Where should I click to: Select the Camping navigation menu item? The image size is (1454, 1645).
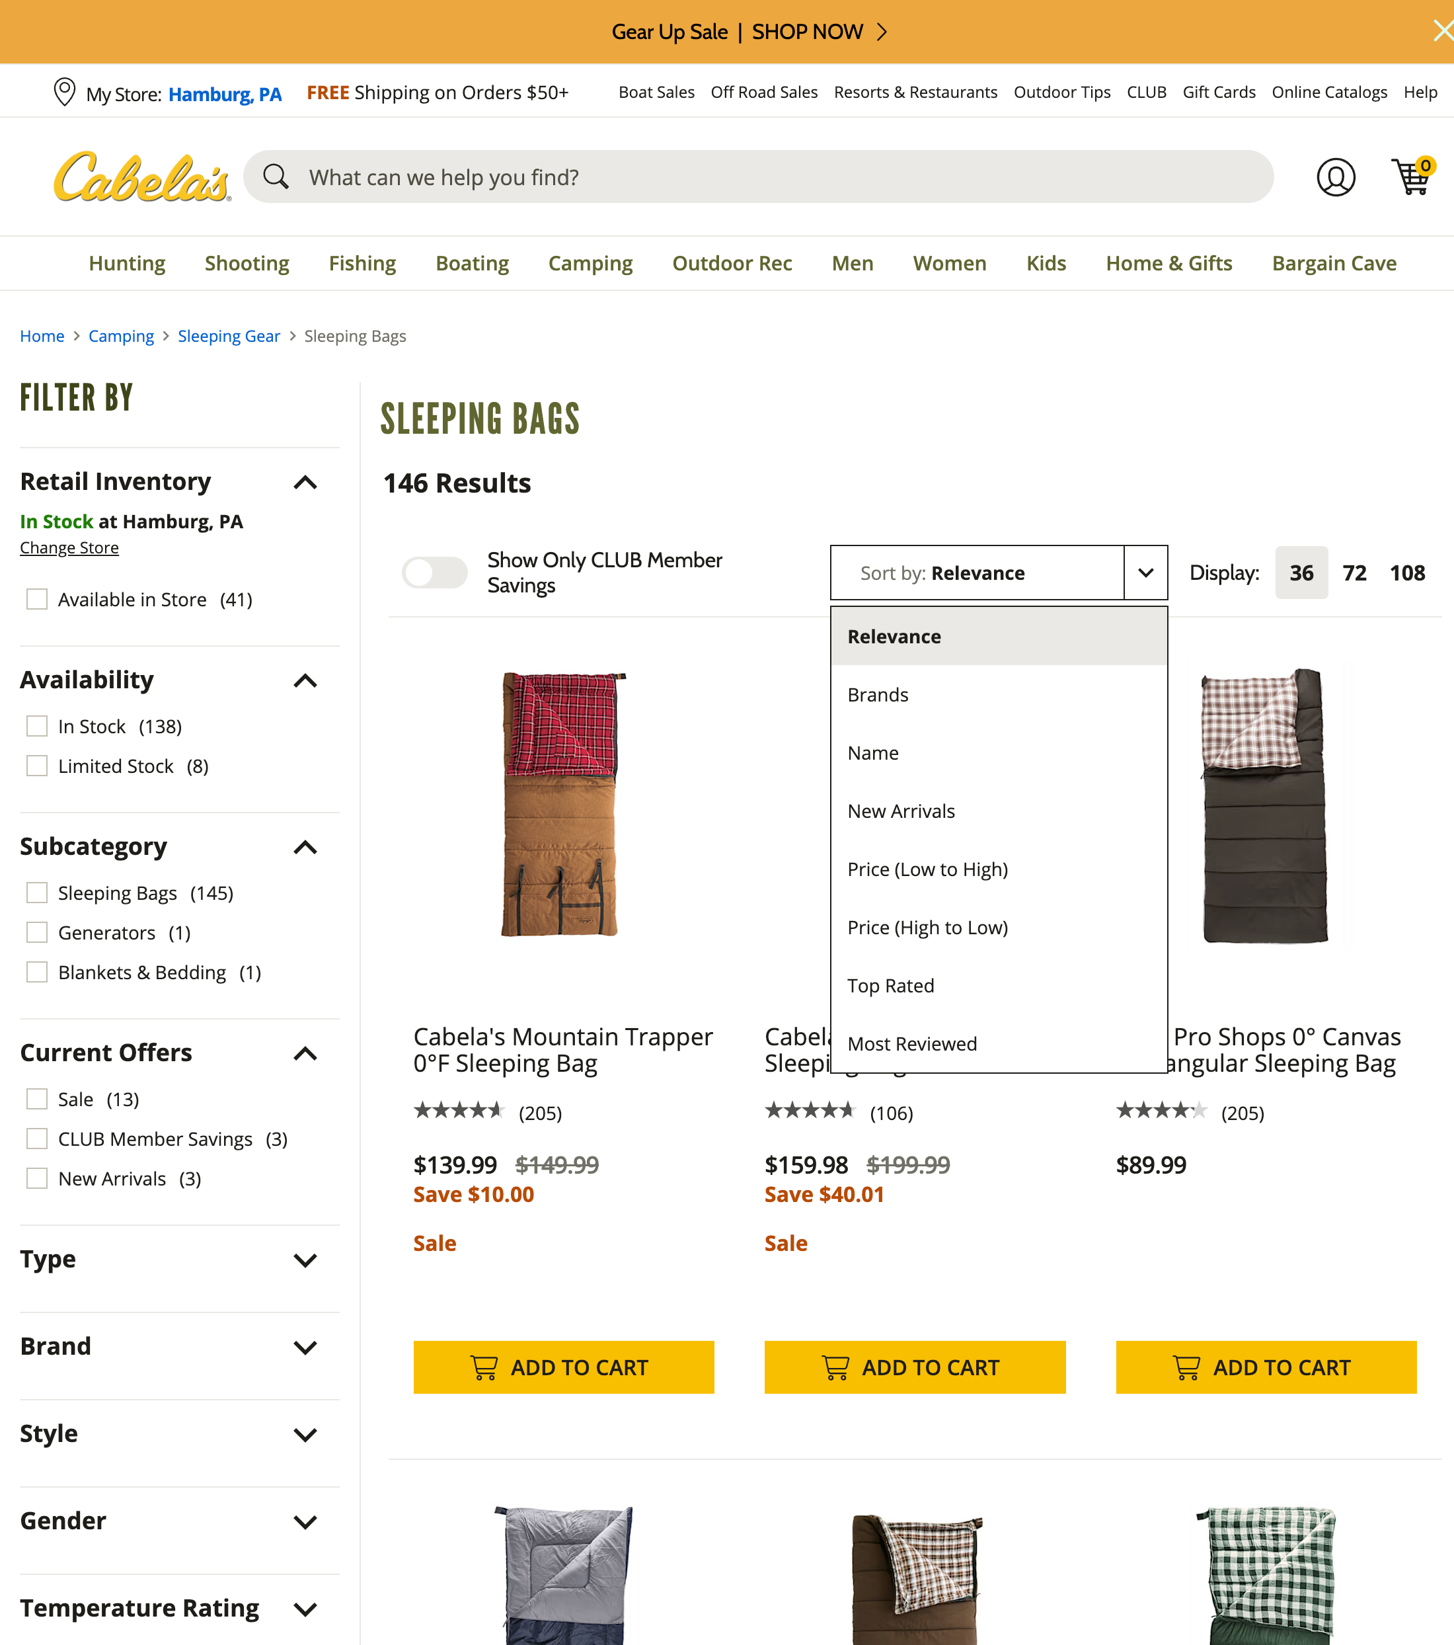tap(591, 263)
